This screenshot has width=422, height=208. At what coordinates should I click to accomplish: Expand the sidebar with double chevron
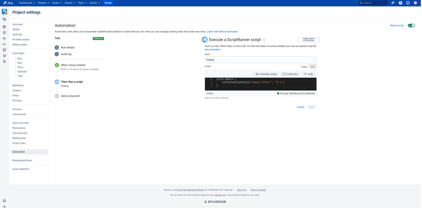[4, 206]
